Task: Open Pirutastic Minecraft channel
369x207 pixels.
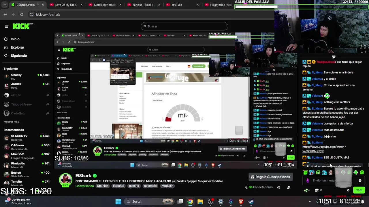Action: [x=27, y=165]
